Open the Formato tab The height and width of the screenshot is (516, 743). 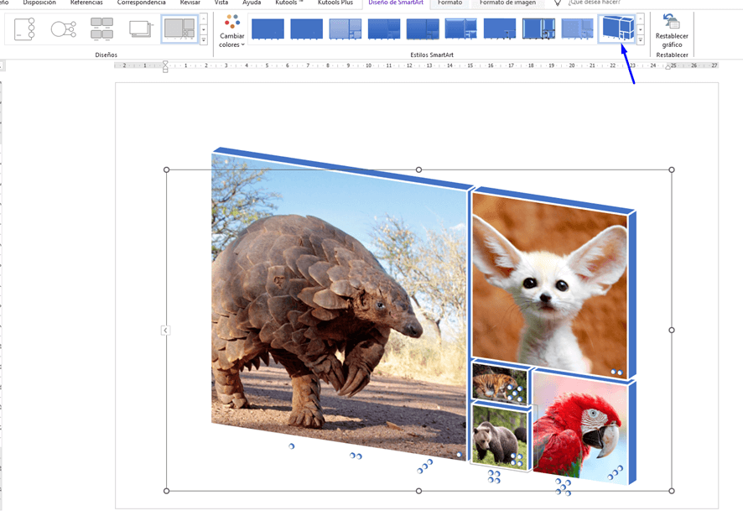pos(449,3)
